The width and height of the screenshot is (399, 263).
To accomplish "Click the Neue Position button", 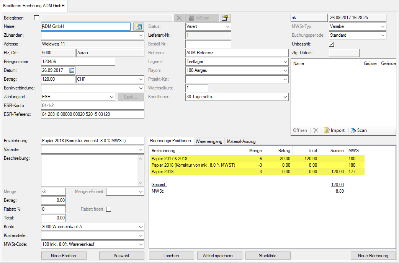I will click(x=64, y=255).
